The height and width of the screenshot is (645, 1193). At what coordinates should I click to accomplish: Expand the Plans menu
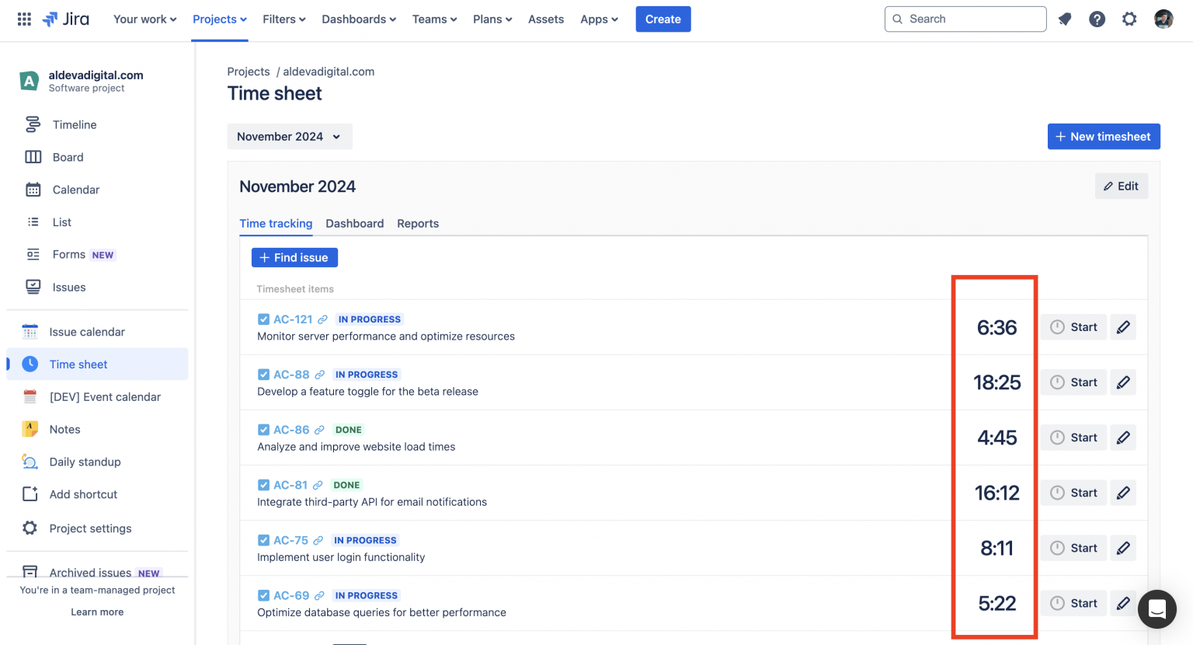click(x=492, y=19)
